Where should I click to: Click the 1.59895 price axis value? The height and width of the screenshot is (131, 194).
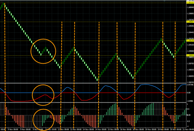pos(191,13)
